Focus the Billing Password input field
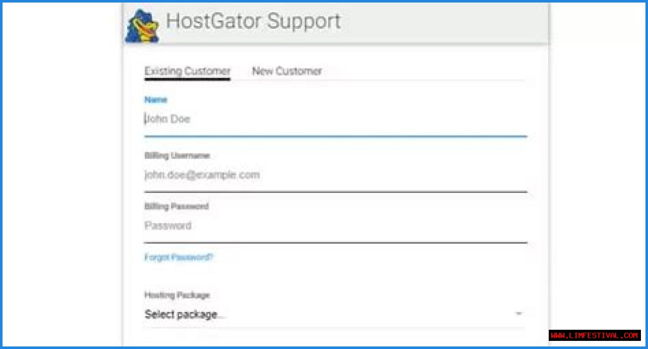Viewport: 648px width, 349px height. pos(334,226)
